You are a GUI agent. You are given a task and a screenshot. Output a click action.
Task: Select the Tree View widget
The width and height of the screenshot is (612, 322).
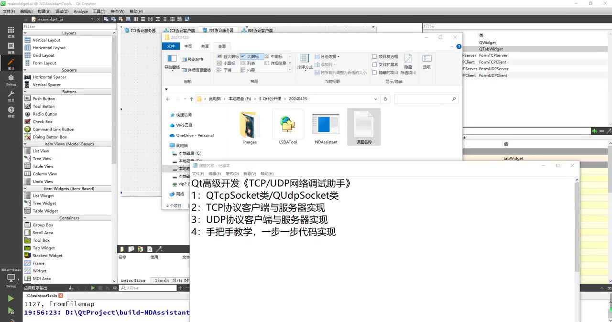coord(42,159)
